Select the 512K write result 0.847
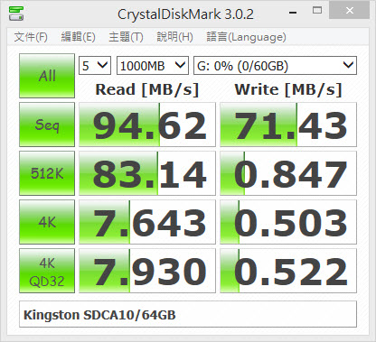This screenshot has width=376, height=342. pos(288,173)
